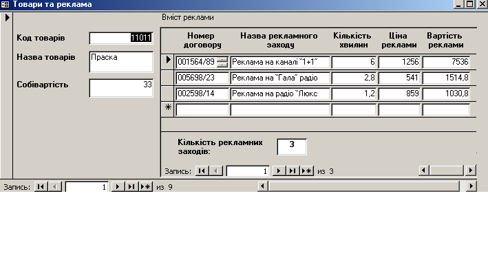Click empty cost field in new row
The width and height of the screenshot is (488, 264).
pos(446,109)
